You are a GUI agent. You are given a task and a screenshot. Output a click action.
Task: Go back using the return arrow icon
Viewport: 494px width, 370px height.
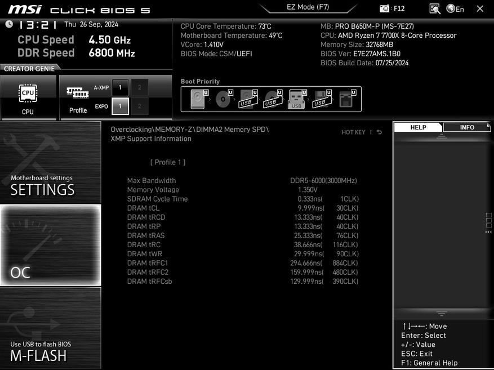[x=379, y=132]
